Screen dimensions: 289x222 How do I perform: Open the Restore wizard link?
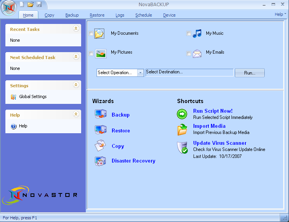click(121, 130)
